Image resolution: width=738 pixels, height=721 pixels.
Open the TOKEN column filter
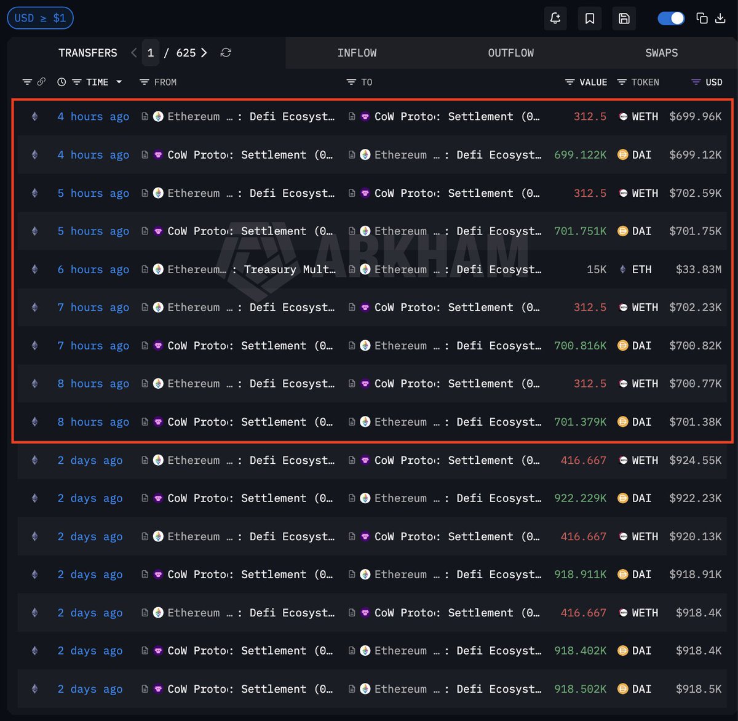click(x=622, y=82)
